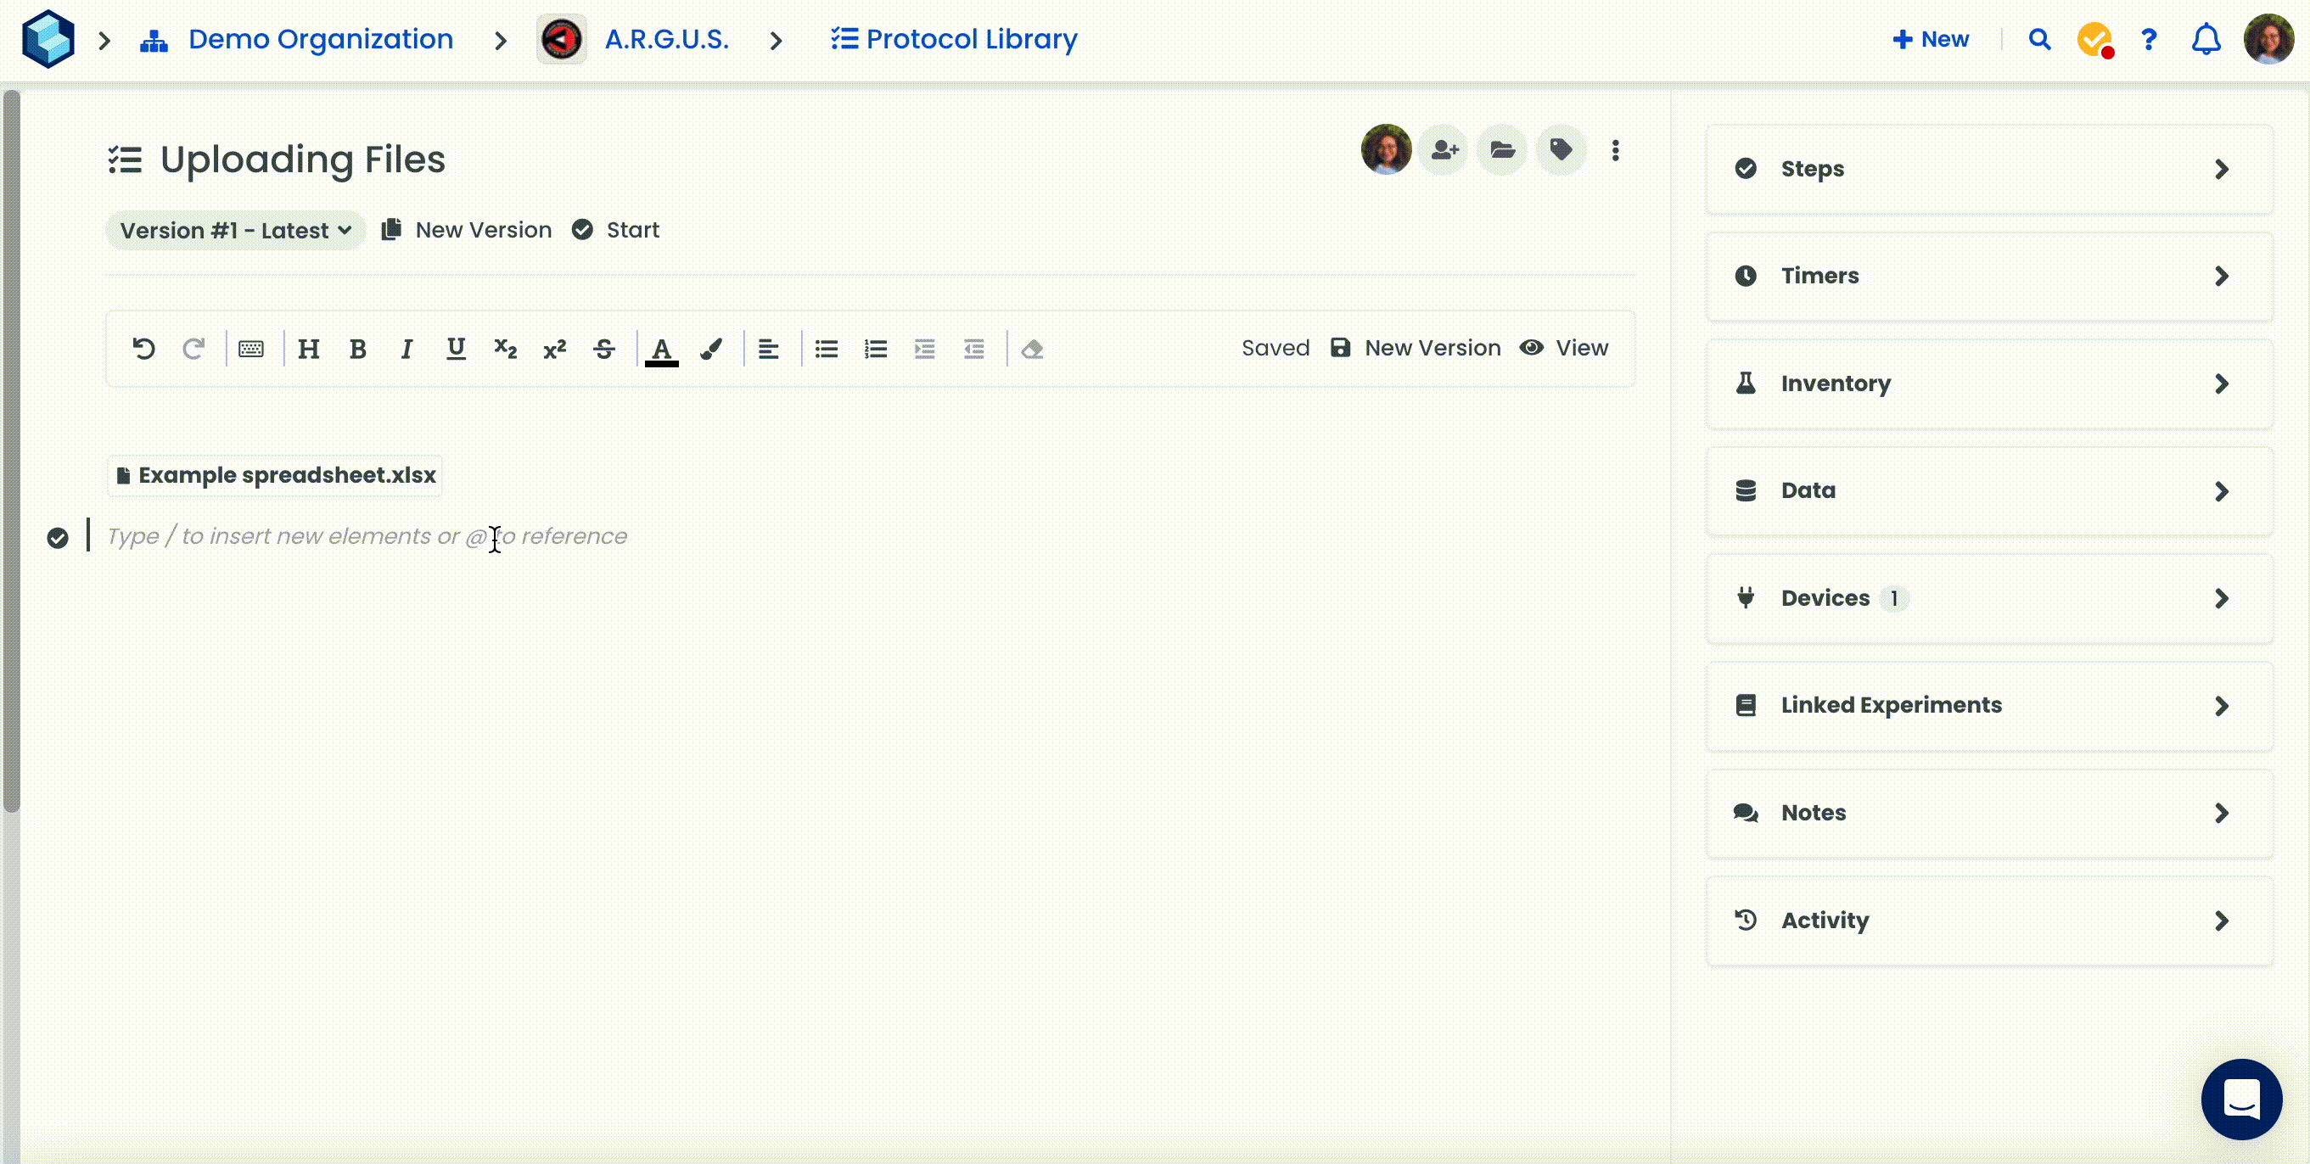
Task: Click the eraser clear formatting icon
Action: 1032,349
